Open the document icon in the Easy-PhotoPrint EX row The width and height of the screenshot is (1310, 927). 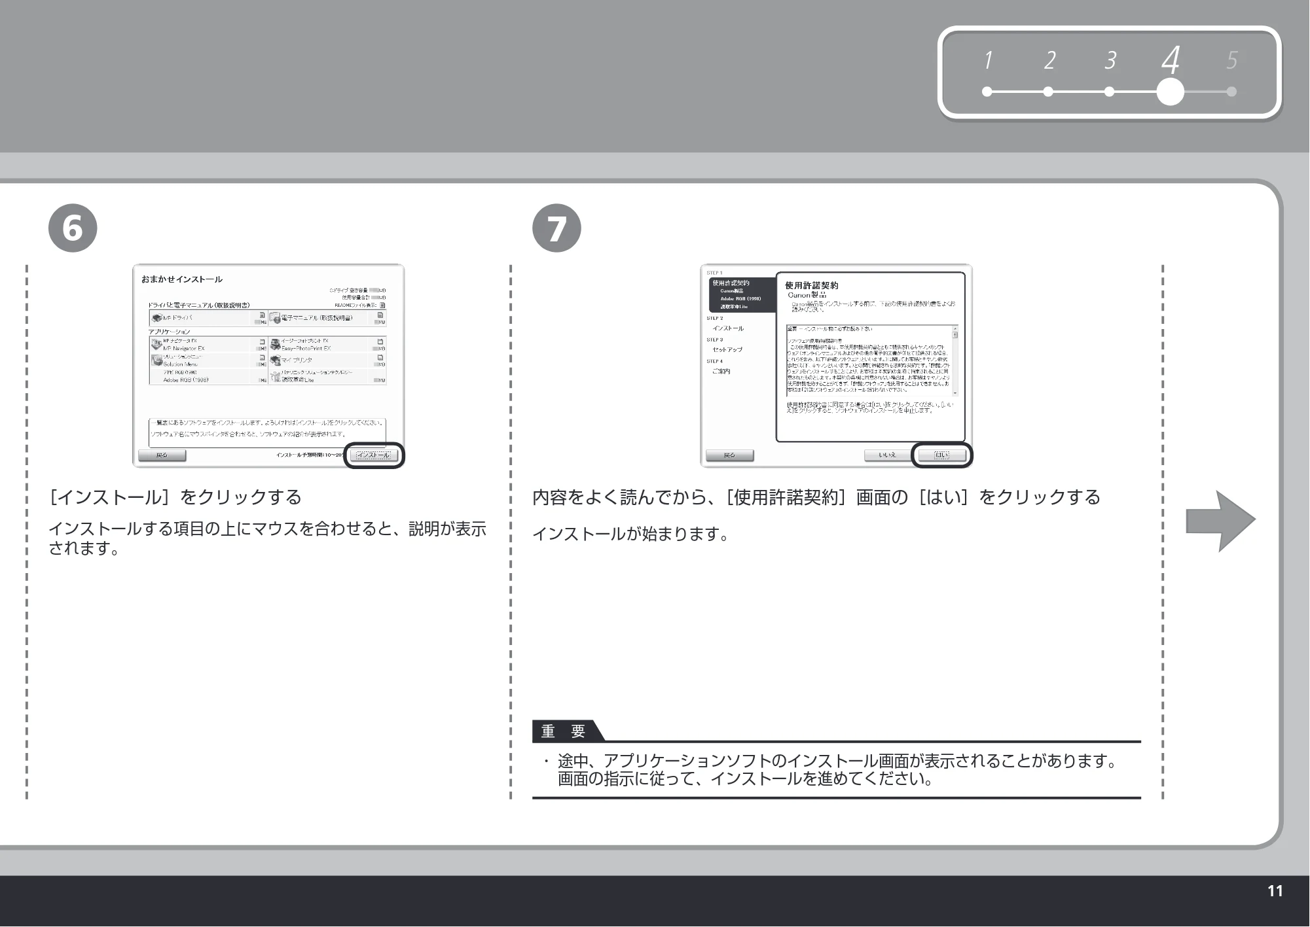[x=380, y=341]
